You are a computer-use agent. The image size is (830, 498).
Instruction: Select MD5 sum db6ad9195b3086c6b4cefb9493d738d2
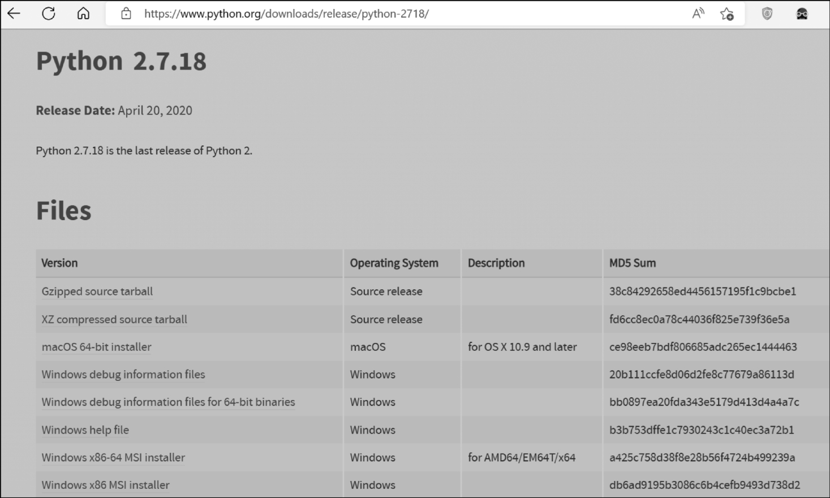point(705,485)
